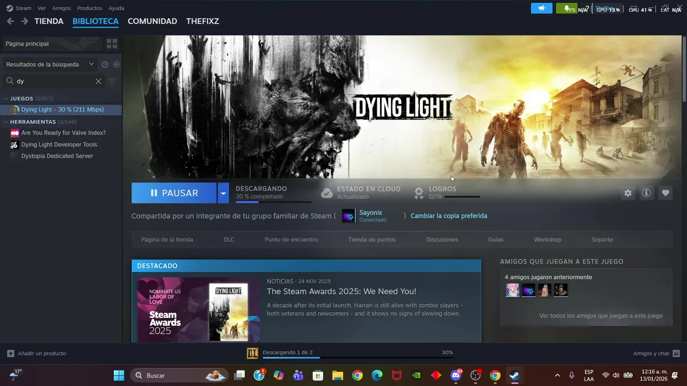Click the Dying Light download thumbnail icon
687x386 pixels.
pyautogui.click(x=252, y=353)
